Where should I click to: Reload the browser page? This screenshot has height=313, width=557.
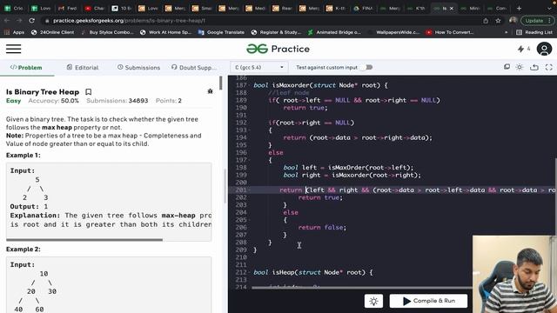[31, 21]
